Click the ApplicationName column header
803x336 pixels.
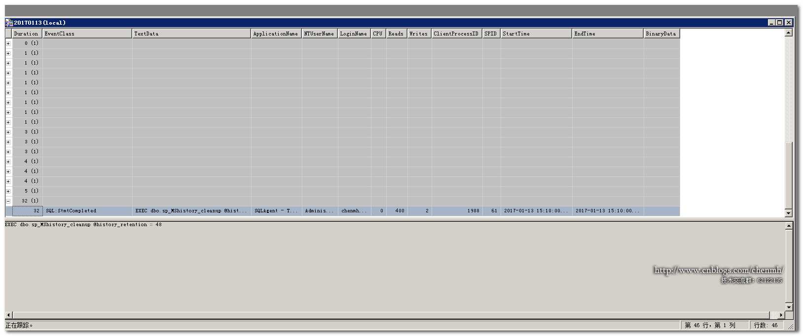pos(276,34)
